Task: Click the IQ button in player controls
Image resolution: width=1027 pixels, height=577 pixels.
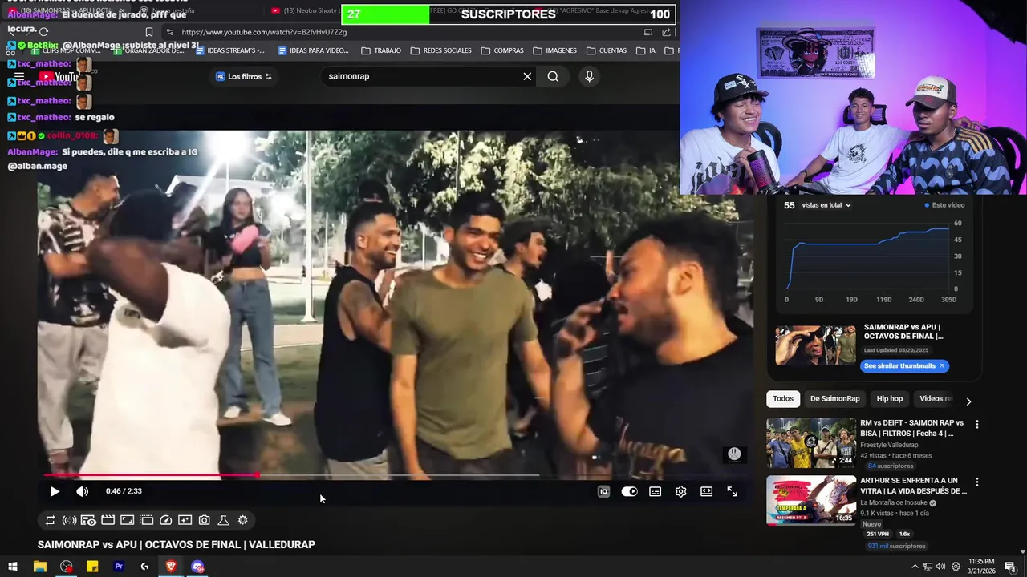Action: pyautogui.click(x=603, y=492)
